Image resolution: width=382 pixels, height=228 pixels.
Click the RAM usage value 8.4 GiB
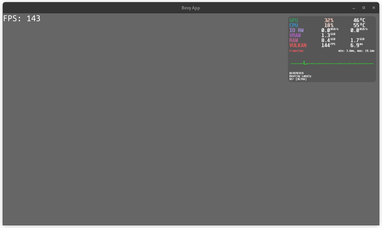point(328,40)
